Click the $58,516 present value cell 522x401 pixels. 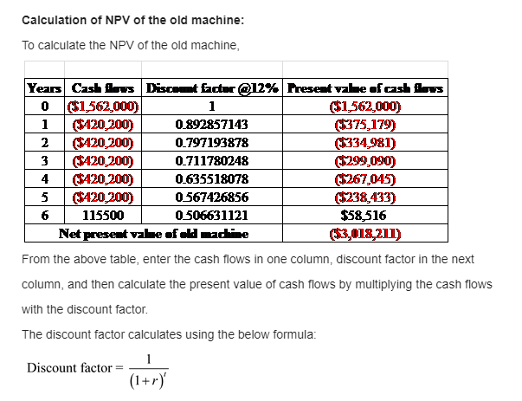[364, 216]
